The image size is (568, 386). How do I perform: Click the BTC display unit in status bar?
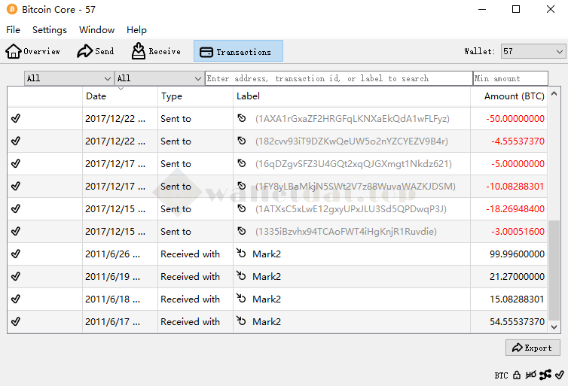(x=501, y=375)
